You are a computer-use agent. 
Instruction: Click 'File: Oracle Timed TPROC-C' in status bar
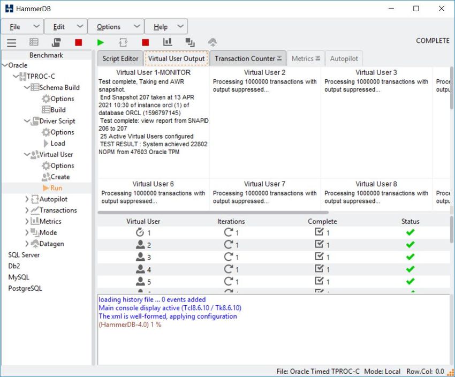(318, 372)
